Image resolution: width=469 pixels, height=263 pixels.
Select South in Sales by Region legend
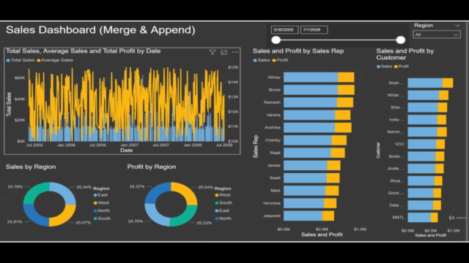[x=102, y=218]
